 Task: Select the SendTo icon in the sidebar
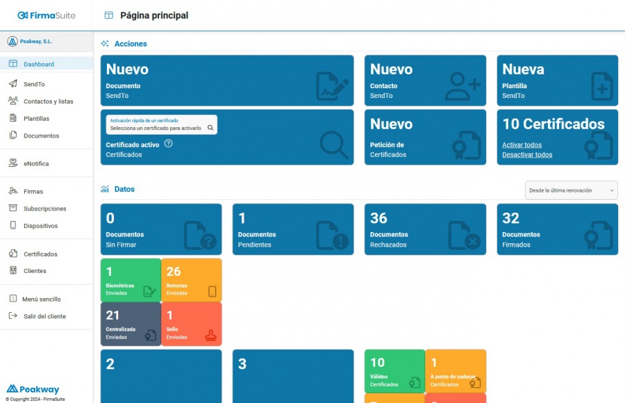14,85
